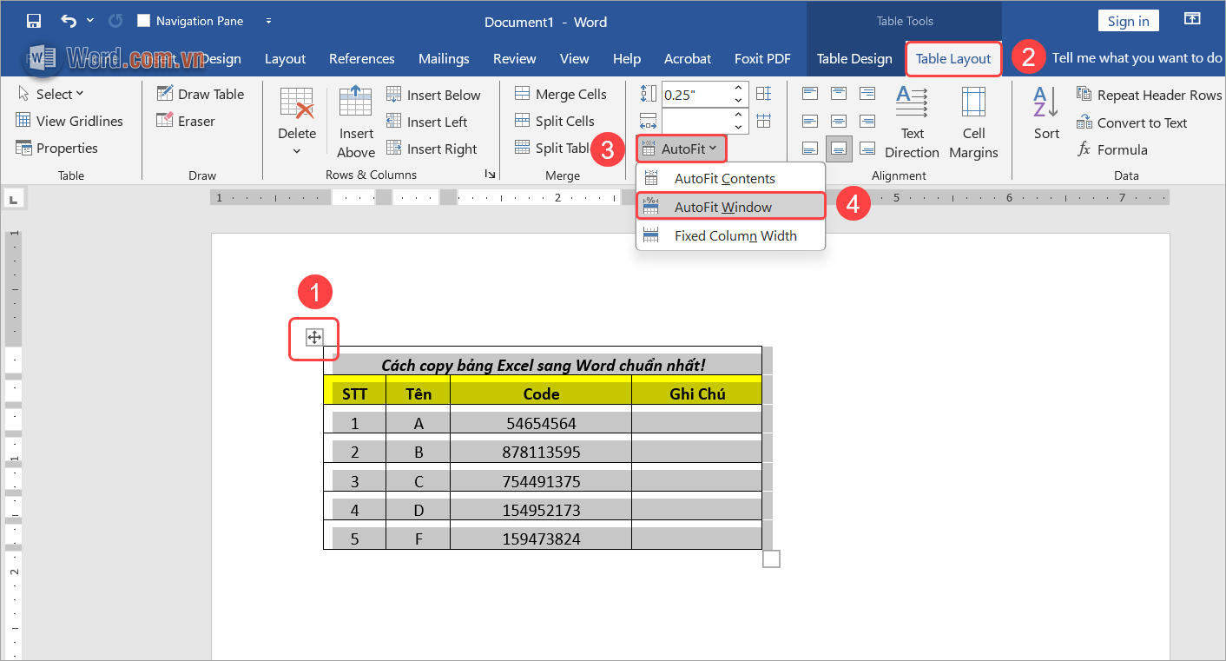Click Split Cells

[554, 121]
